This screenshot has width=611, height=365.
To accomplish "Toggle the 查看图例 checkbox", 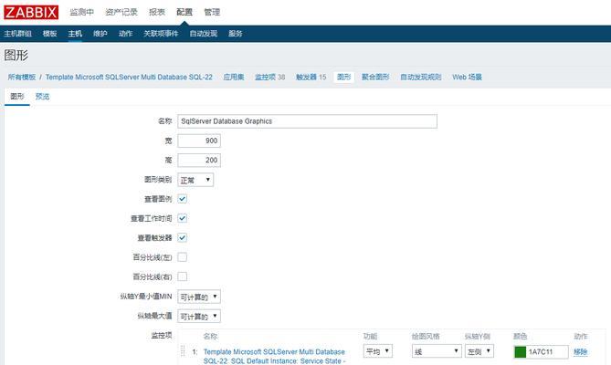I will 183,199.
